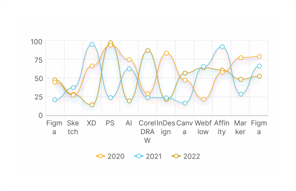Select the orange 2020 point at Webflow
296x191 pixels.
[203, 100]
